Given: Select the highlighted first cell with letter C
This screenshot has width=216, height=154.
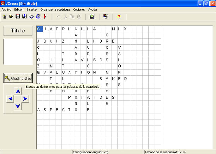Looking at the screenshot, I should click(x=40, y=29).
